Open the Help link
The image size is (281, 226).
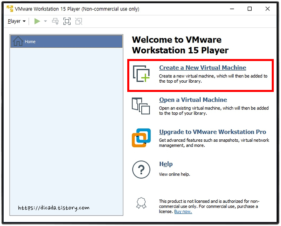pyautogui.click(x=166, y=164)
